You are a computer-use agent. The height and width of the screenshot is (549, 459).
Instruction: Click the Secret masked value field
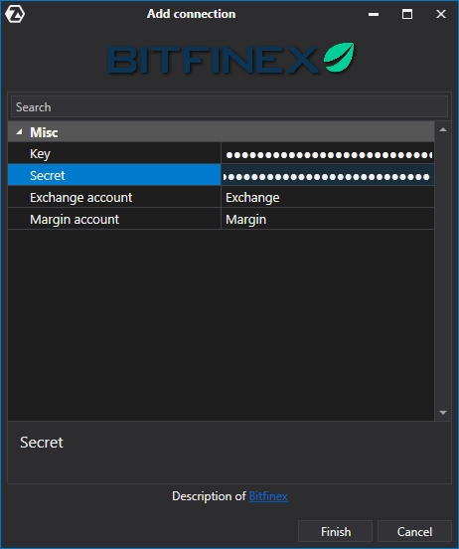click(x=328, y=176)
